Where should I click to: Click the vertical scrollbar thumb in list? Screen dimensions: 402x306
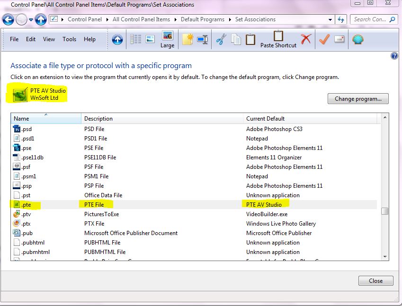click(x=384, y=211)
